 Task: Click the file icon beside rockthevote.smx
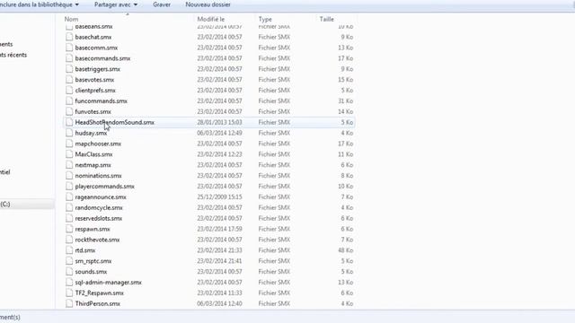[69, 240]
